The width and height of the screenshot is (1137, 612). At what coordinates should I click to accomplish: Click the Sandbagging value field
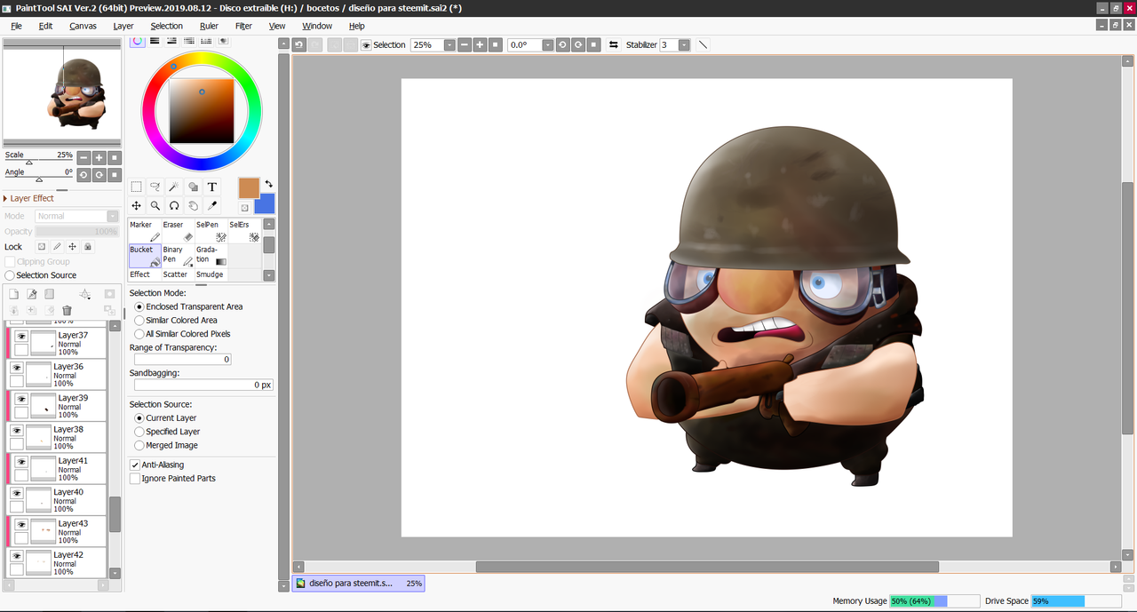203,385
